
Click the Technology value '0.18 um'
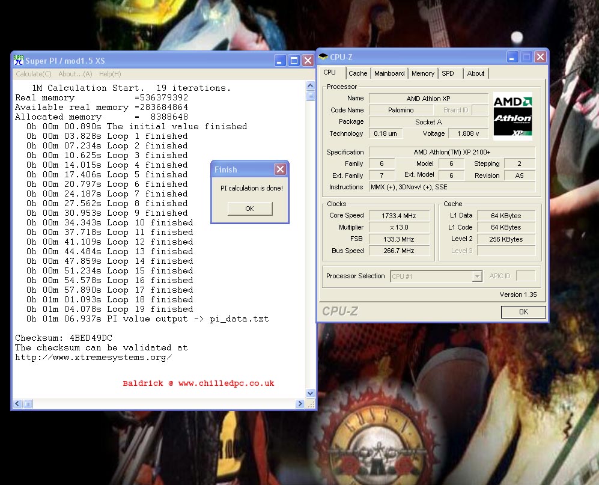[x=386, y=133]
